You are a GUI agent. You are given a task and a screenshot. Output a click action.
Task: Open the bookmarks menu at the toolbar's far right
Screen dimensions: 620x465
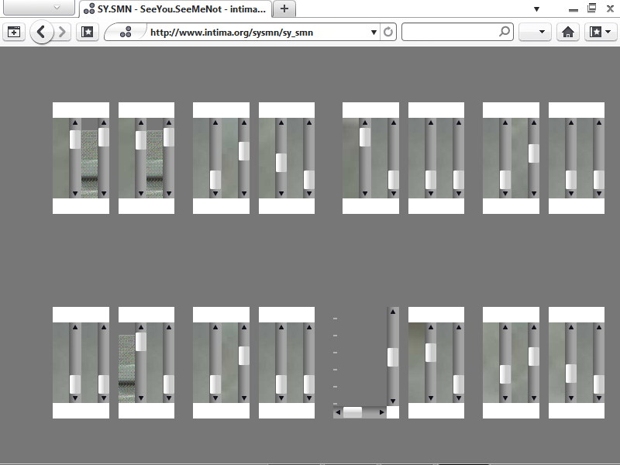click(600, 33)
